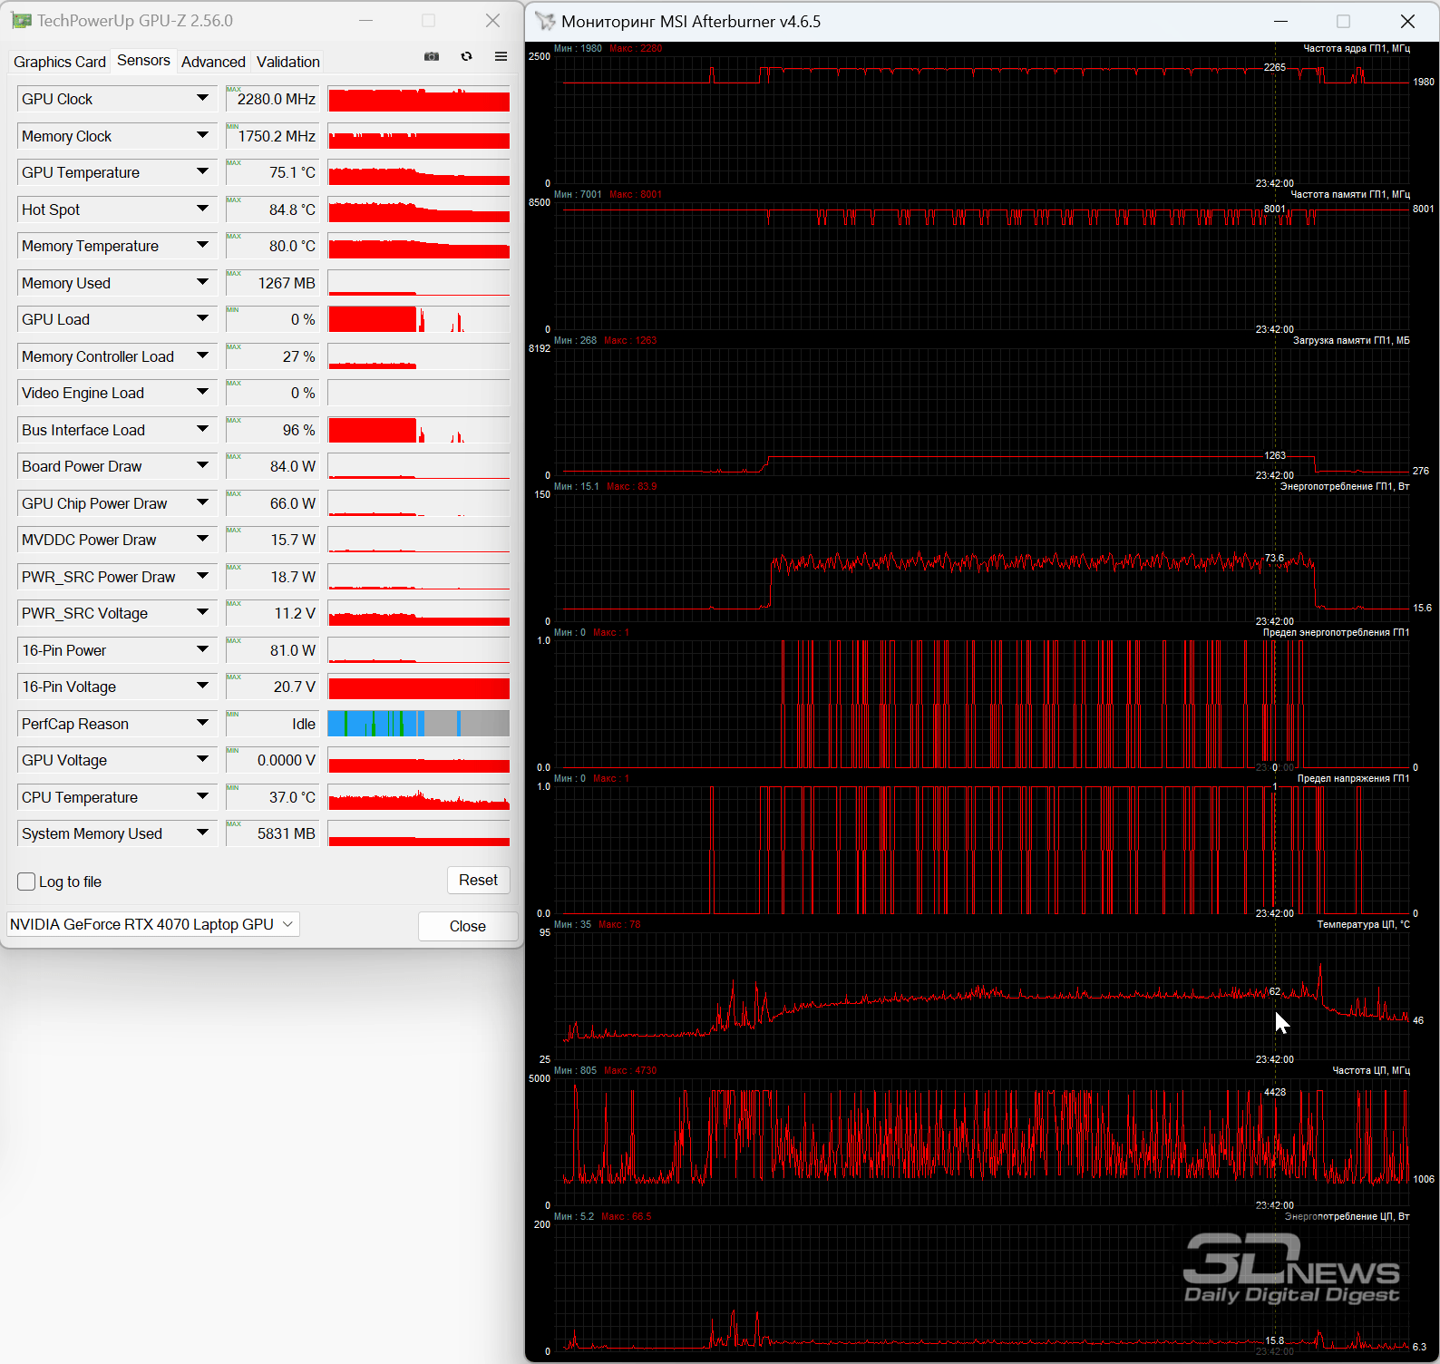Switch to the Graphics Card tab

coord(60,62)
